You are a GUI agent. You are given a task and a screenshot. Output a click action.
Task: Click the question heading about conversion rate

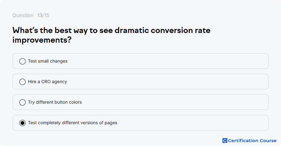111,35
